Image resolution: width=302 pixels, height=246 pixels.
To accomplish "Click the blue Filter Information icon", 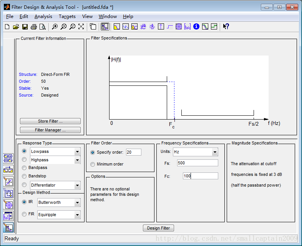I will [196, 26].
